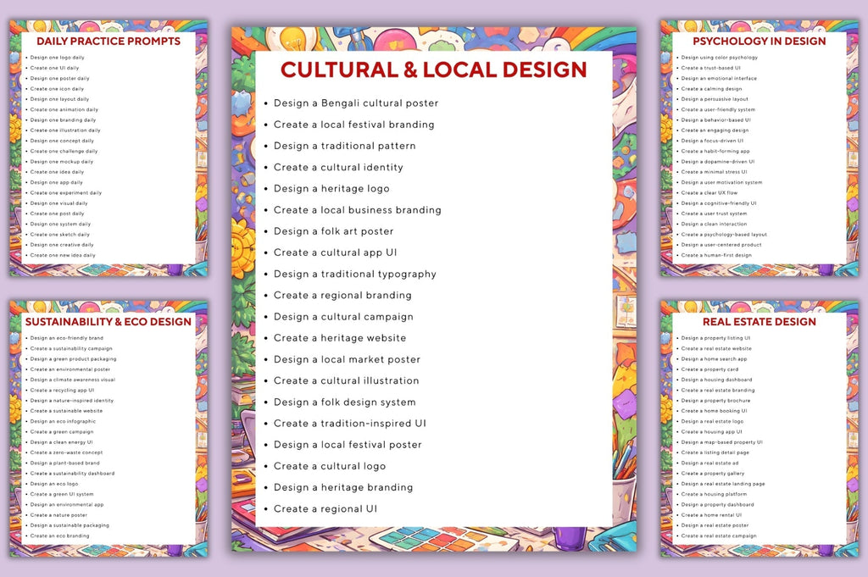
Task: Click 'Create a home rental UI'
Action: point(711,515)
